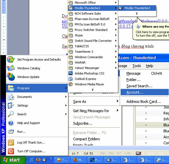Image resolution: width=169 pixels, height=164 pixels.
Task: Open Phan mem Du toan BidSoft group
Action: click(x=93, y=19)
